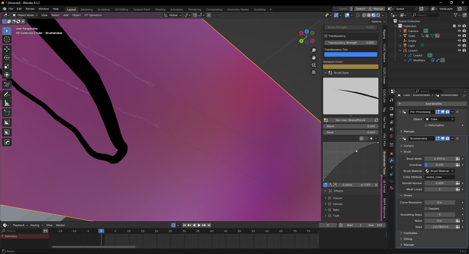Toggle proportional editing icon in header
This screenshot has height=254, width=469.
[209, 15]
